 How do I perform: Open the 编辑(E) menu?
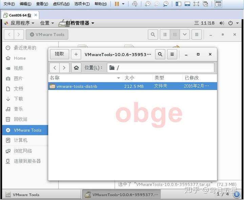pos(25,4)
